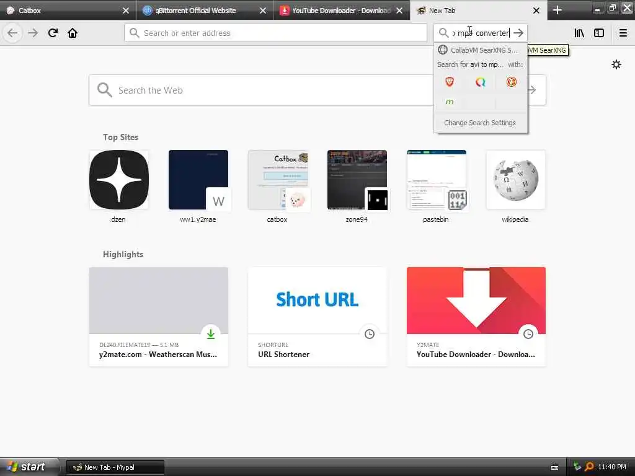This screenshot has width=635, height=476.
Task: Close the qBittorrent Official Website tab
Action: [263, 11]
